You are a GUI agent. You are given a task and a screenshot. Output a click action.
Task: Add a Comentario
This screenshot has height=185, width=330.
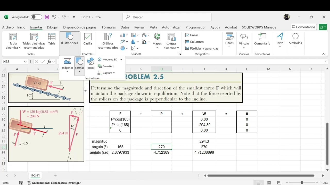tap(262, 39)
